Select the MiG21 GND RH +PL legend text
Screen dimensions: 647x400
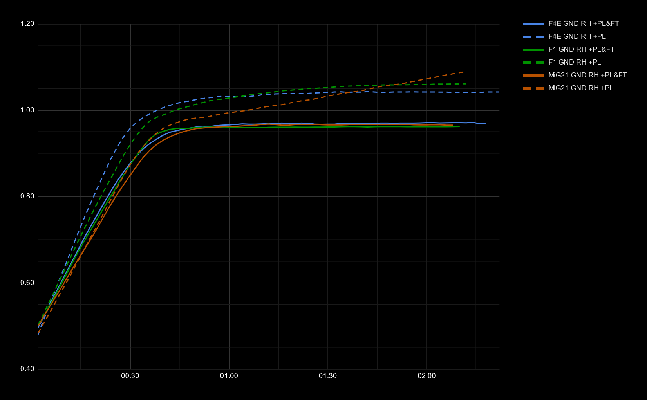pos(580,88)
